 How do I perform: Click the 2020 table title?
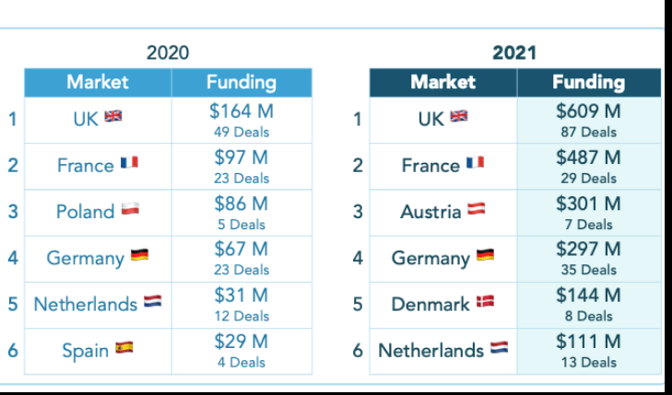168,53
